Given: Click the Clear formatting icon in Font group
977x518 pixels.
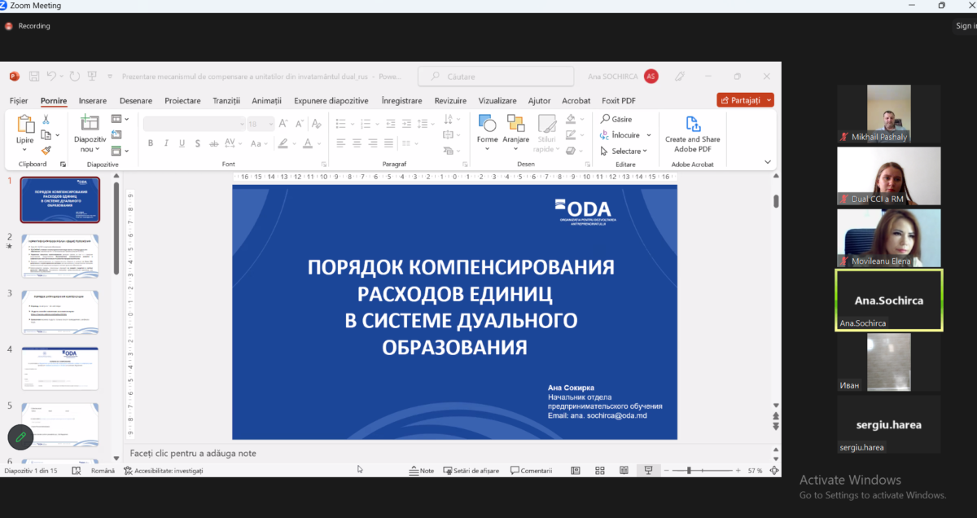Looking at the screenshot, I should (316, 124).
